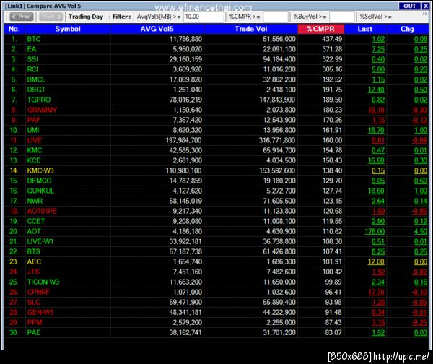Select the PAF symbol
This screenshot has height=364, width=433.
(34, 120)
